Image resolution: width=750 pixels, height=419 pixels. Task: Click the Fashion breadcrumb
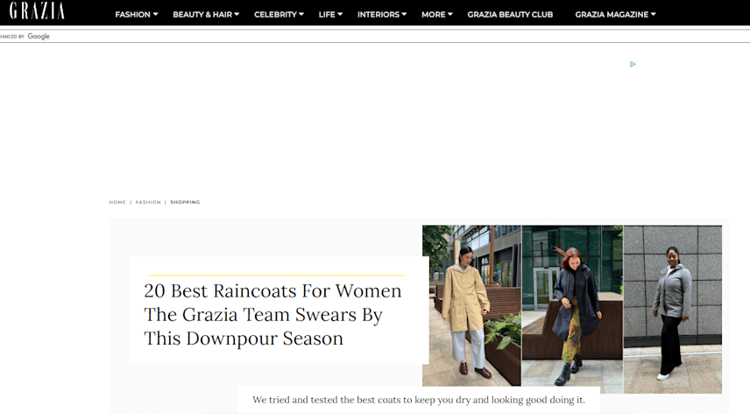[148, 202]
